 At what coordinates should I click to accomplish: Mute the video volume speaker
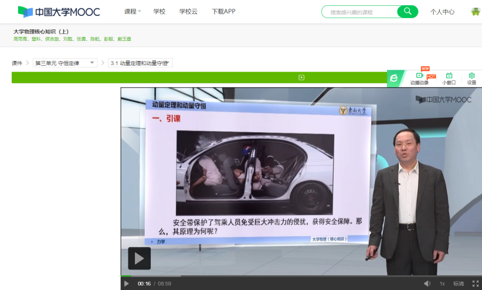(x=427, y=284)
